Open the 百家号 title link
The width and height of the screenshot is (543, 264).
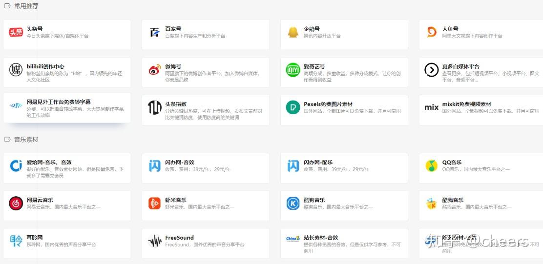pos(173,29)
